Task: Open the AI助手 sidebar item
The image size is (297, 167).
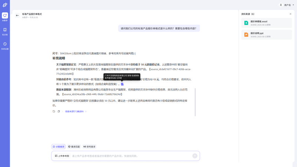Action: pyautogui.click(x=5, y=17)
